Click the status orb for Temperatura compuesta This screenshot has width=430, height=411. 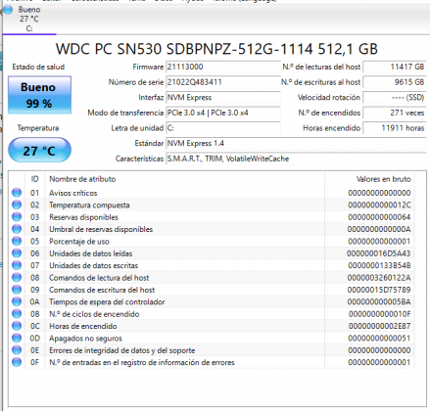17,205
